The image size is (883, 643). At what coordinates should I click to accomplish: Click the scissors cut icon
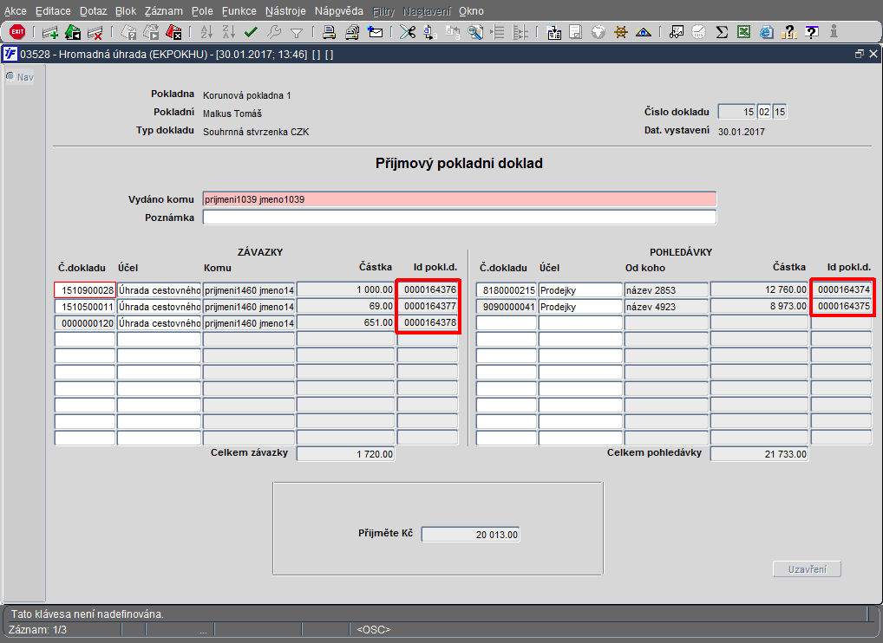(407, 33)
